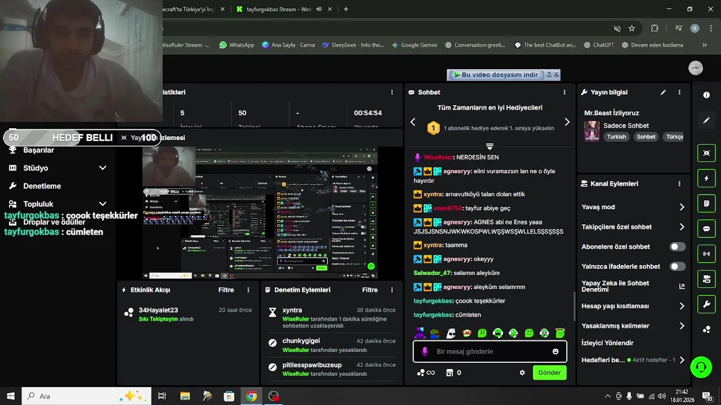
Task: Expand the Topluluk sidebar section
Action: click(x=103, y=204)
